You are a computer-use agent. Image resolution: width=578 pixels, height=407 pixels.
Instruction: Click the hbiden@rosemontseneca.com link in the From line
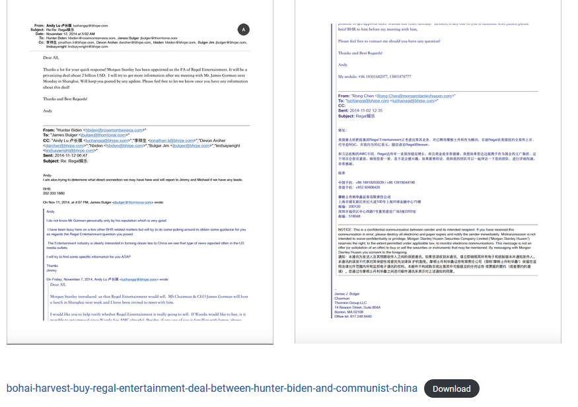point(114,130)
